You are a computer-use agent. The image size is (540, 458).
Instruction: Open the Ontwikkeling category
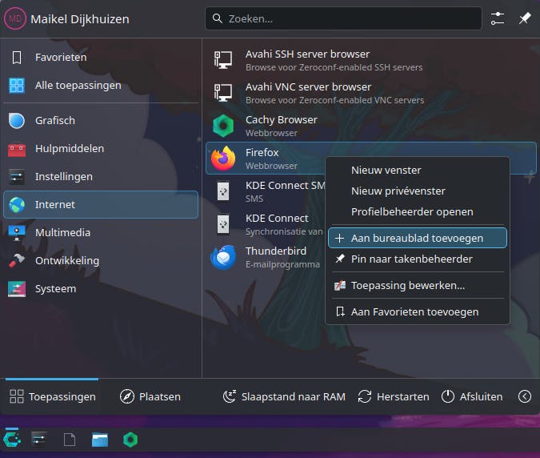[101, 260]
